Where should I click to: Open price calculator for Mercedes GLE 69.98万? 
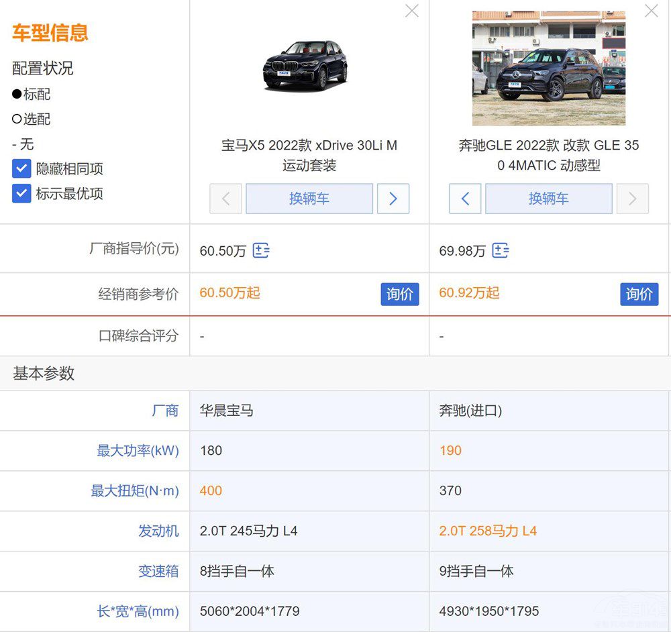501,251
